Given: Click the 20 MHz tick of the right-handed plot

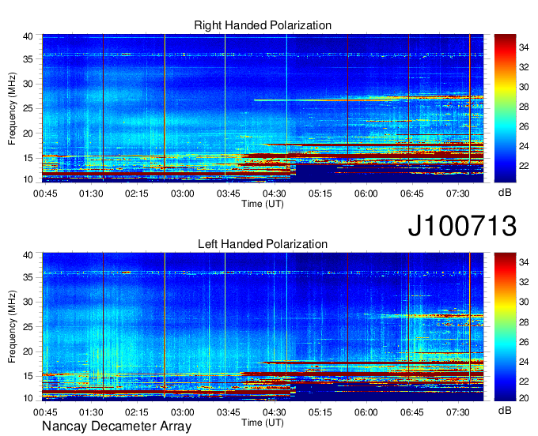Looking at the screenshot, I should tap(28, 133).
